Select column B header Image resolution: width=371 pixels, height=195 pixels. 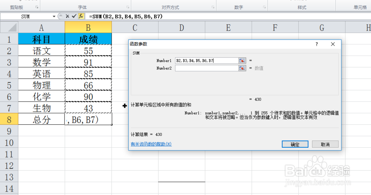click(x=88, y=27)
